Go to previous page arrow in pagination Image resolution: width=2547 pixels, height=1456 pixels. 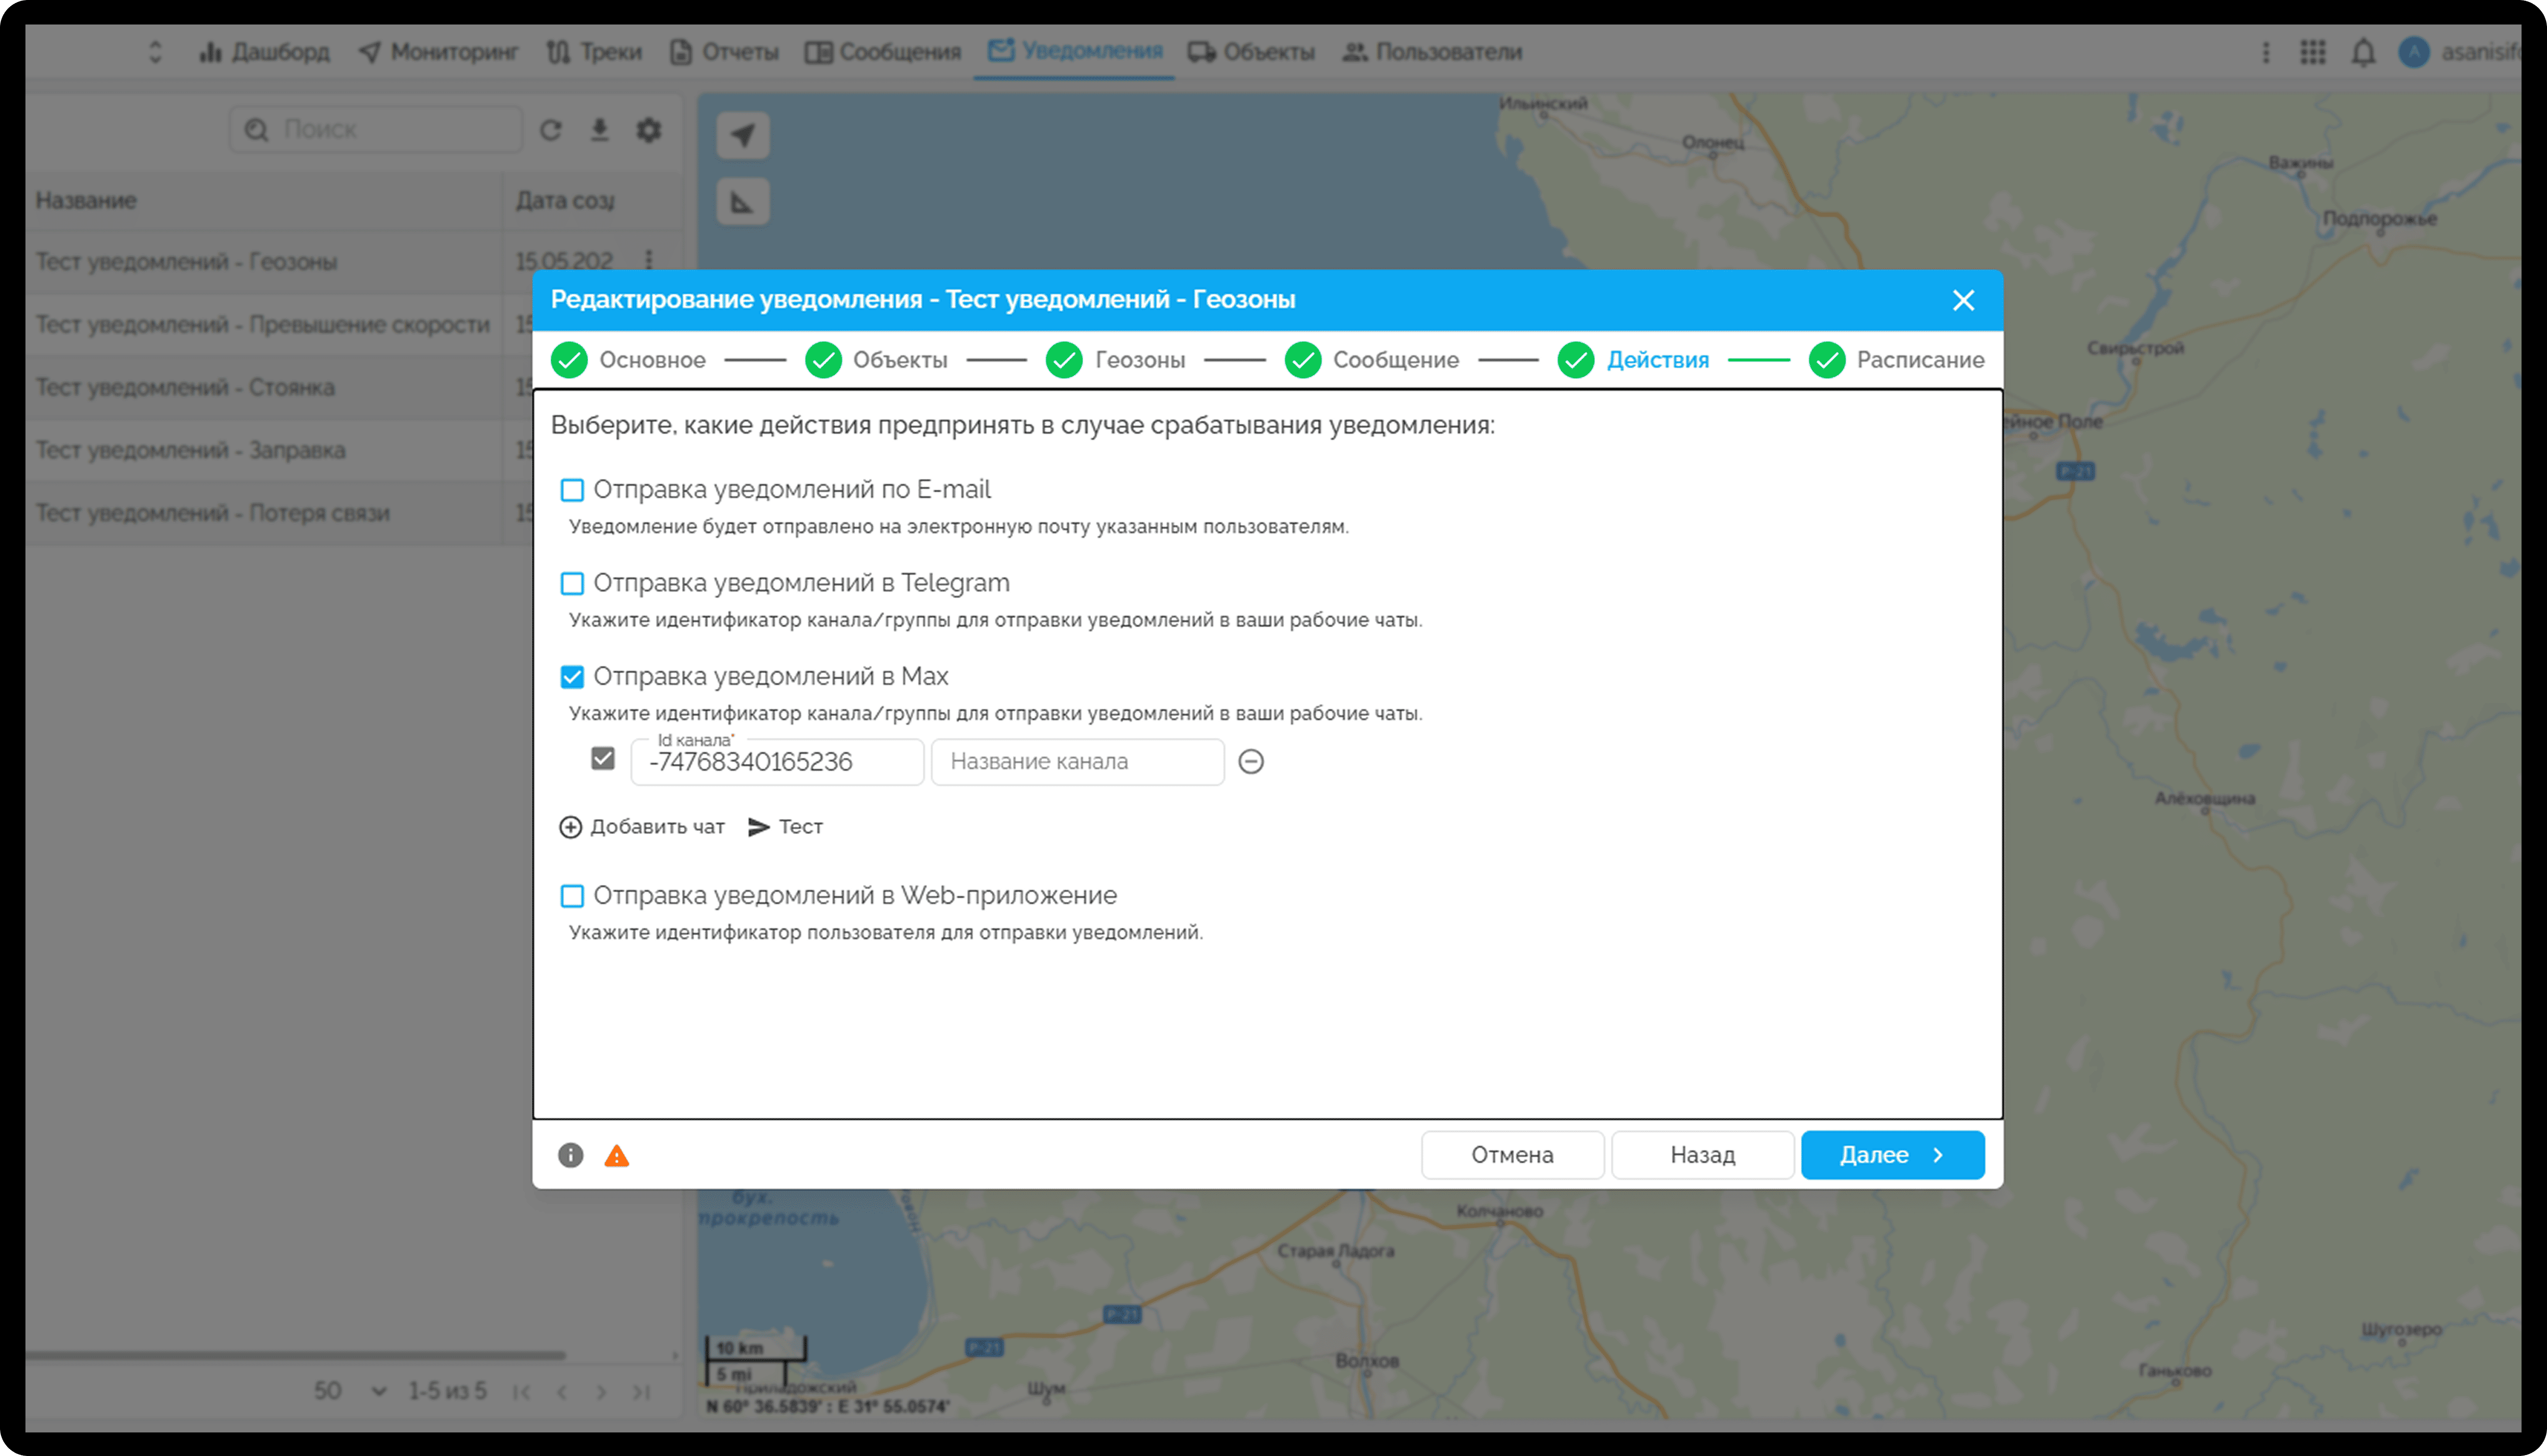point(562,1392)
